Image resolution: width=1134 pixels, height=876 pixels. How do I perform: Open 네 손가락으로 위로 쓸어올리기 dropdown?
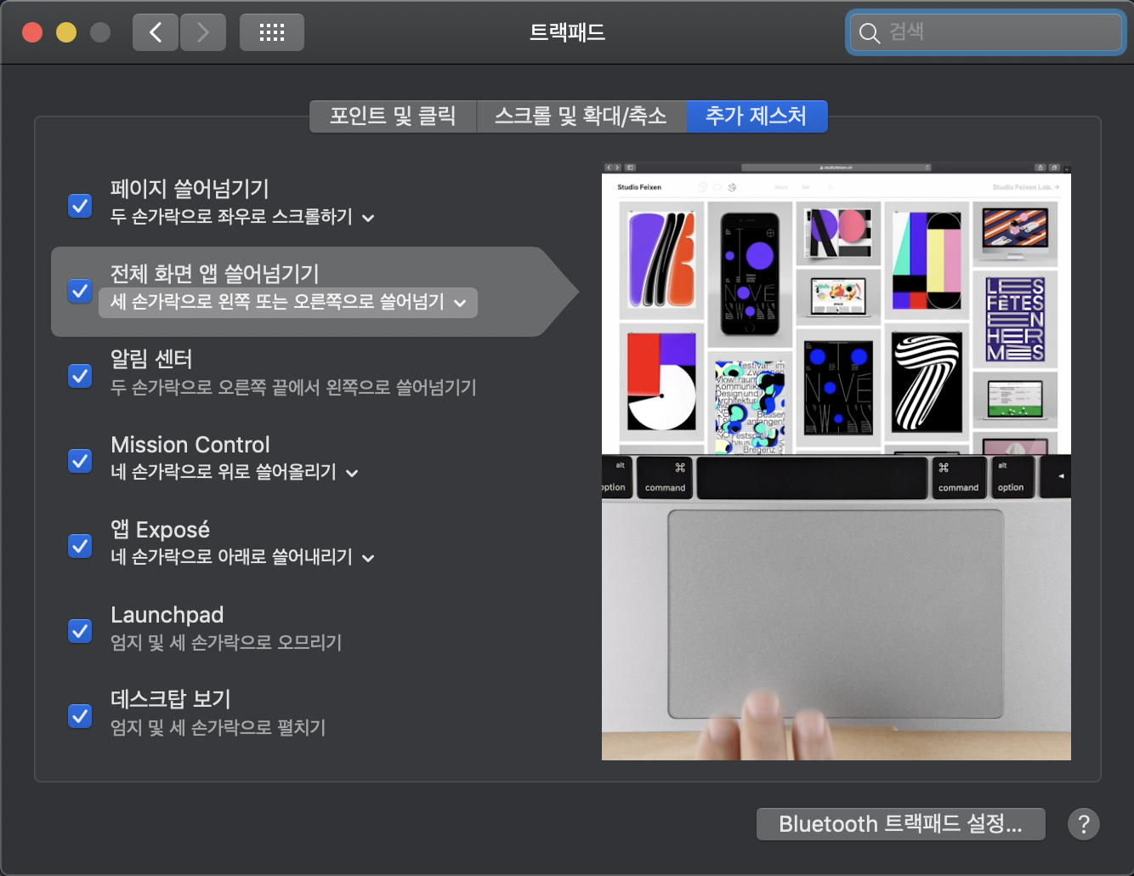tap(235, 472)
